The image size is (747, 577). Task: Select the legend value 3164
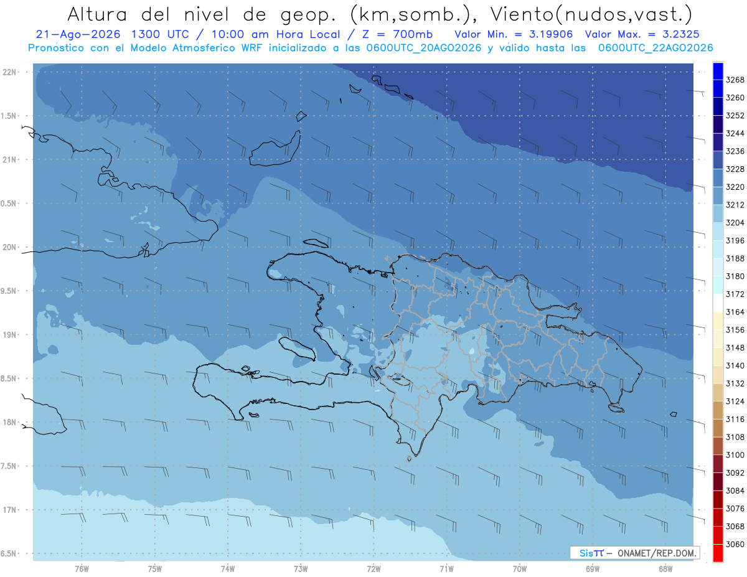pos(735,312)
